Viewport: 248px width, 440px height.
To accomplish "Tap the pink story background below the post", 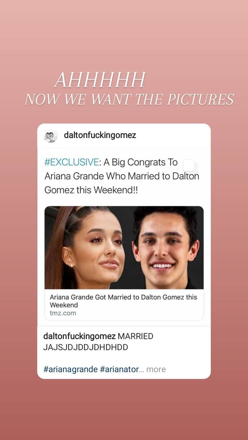I will (124, 408).
